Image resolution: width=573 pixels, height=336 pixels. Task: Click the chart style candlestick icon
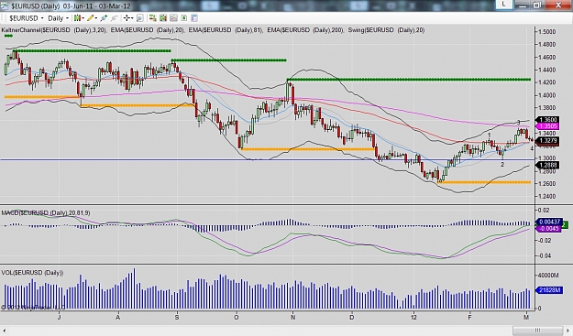pyautogui.click(x=77, y=18)
